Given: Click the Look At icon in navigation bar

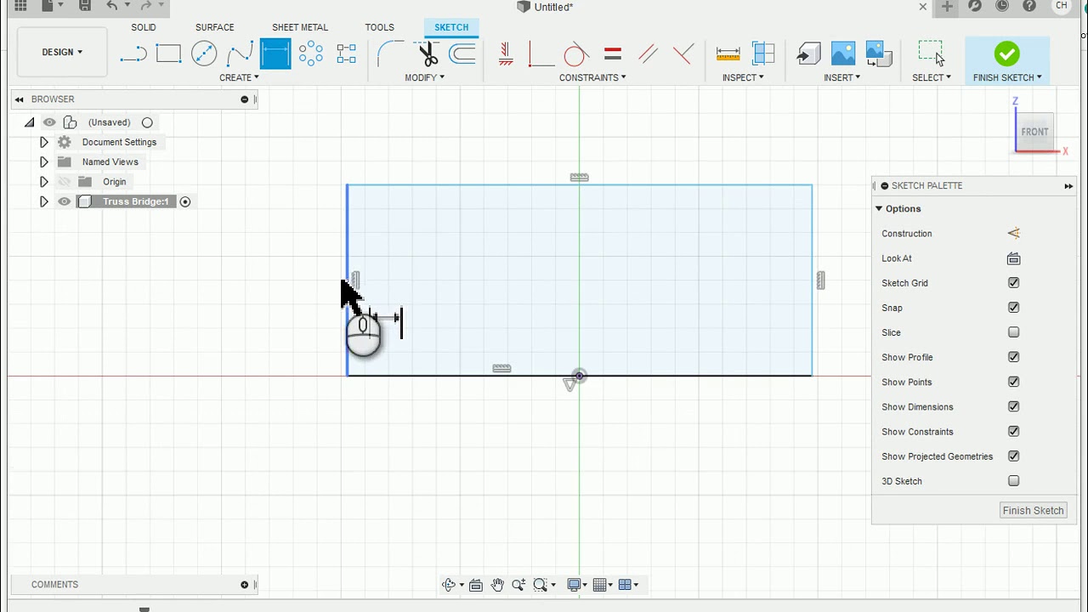Looking at the screenshot, I should coord(476,585).
